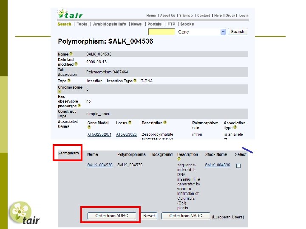Image resolution: width=306 pixels, height=229 pixels.
Task: Click Order from ABRC button
Action: [x=112, y=216]
